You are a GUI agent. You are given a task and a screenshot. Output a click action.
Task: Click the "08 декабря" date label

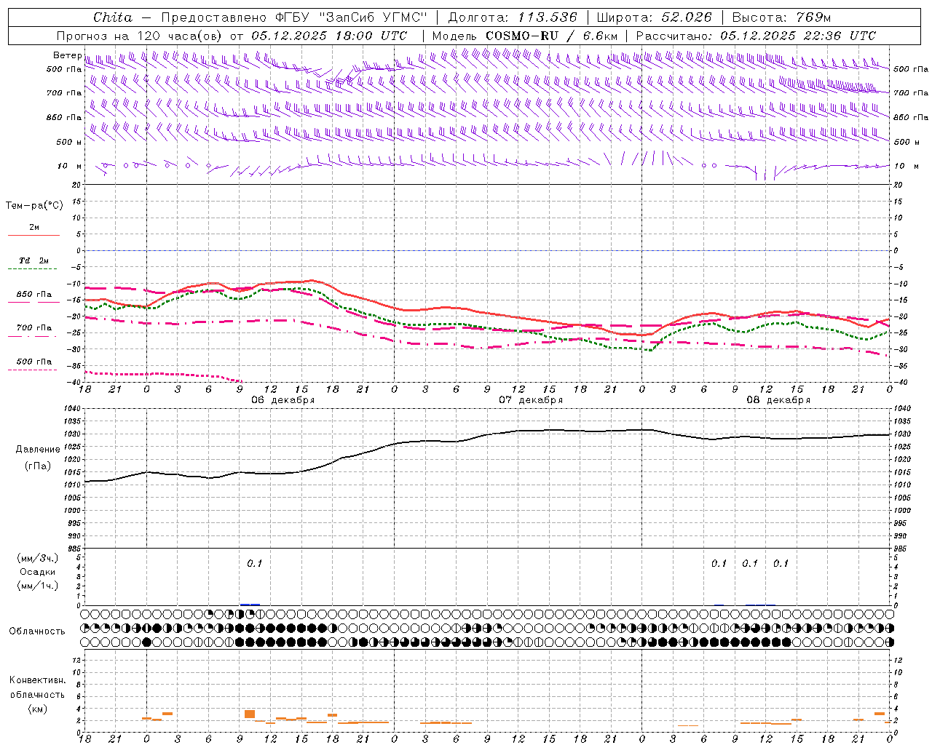click(x=778, y=400)
